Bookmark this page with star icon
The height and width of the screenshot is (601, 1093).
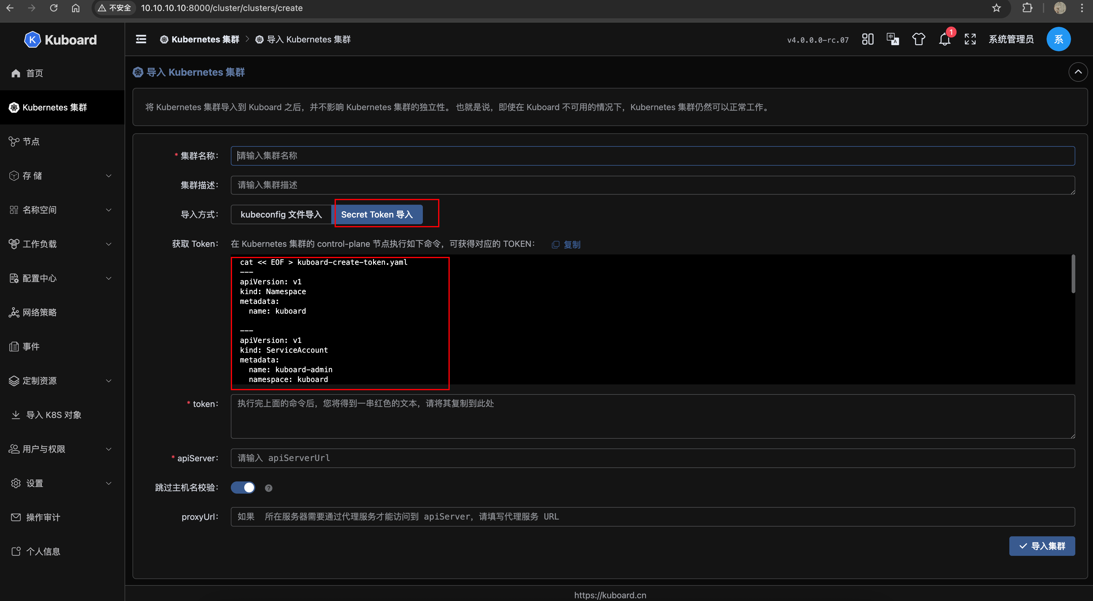click(997, 8)
